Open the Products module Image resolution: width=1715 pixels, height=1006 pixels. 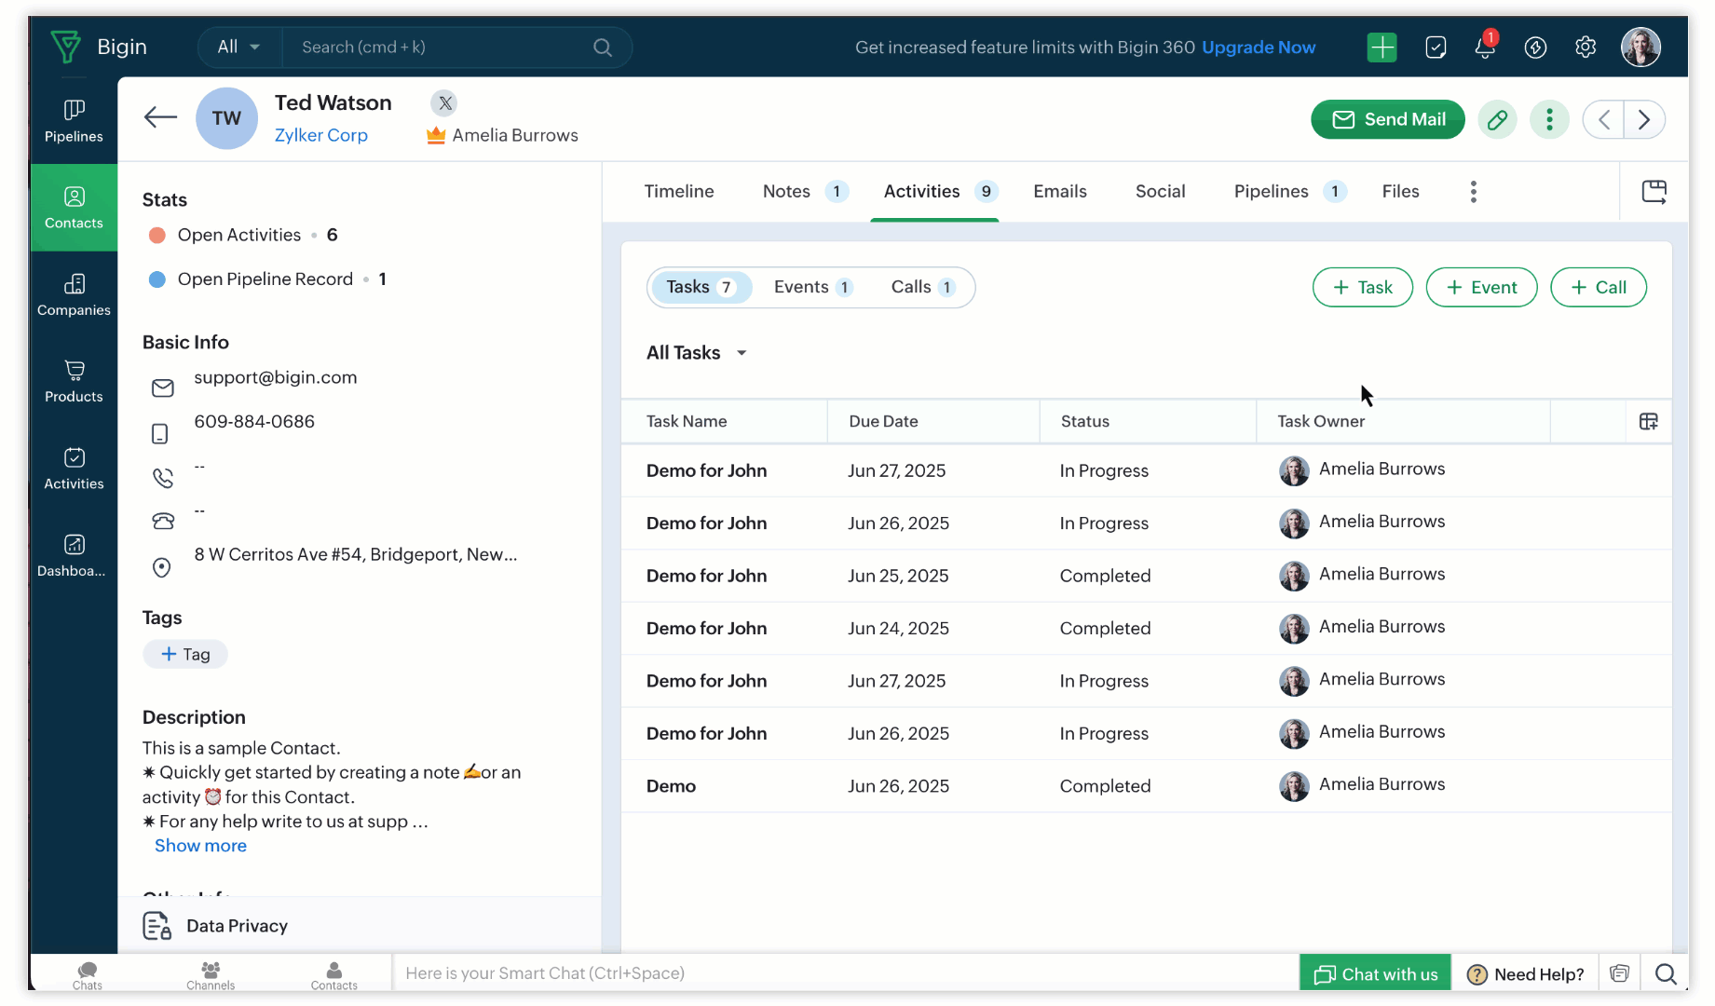pos(74,381)
